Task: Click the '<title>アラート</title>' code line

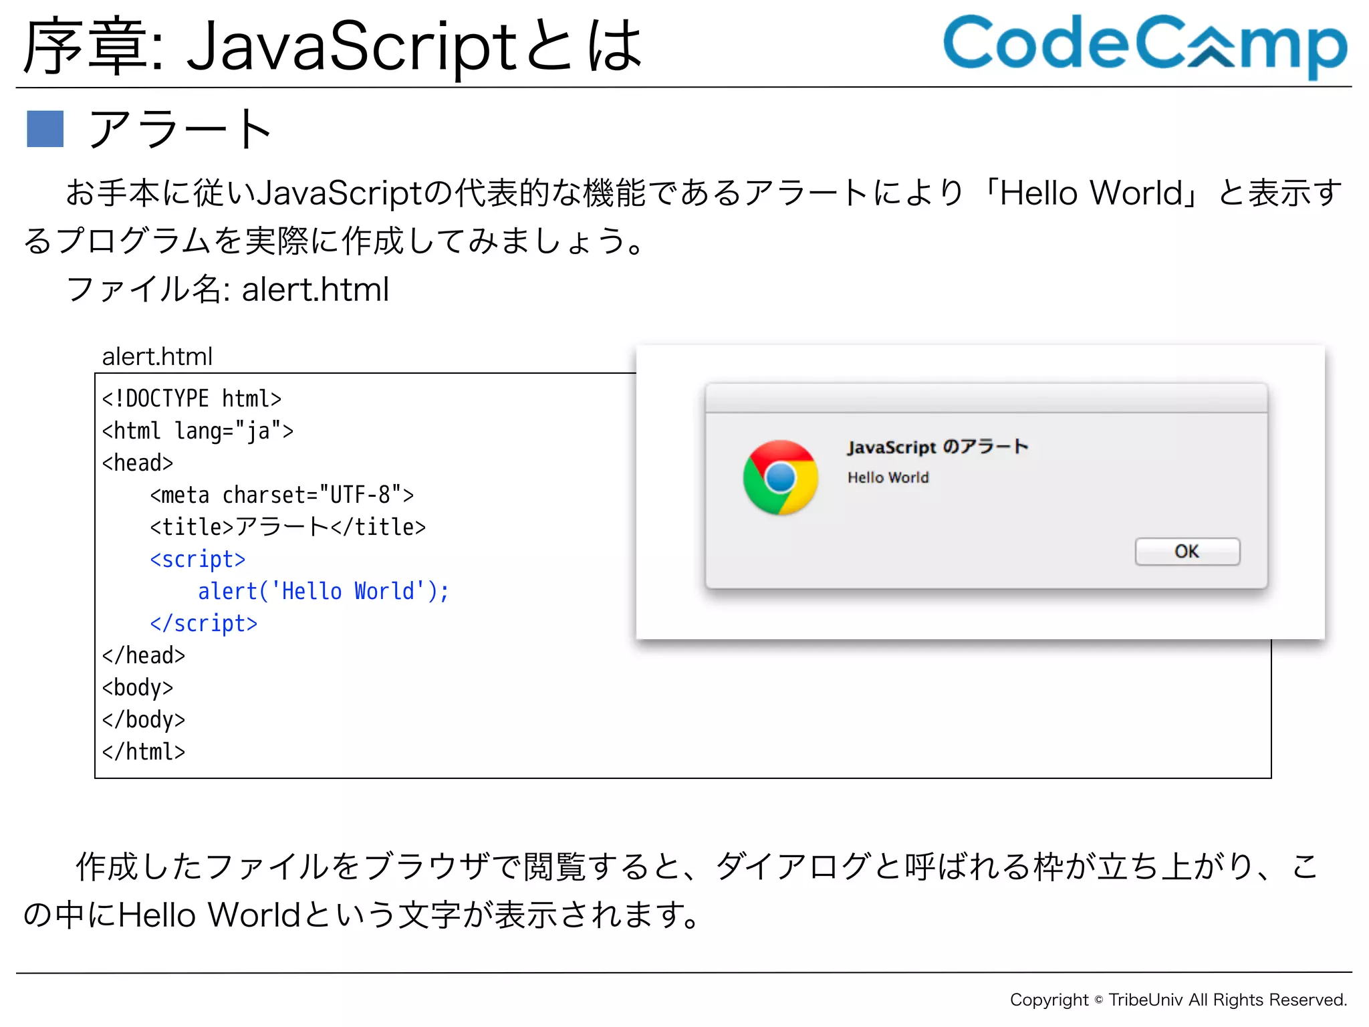Action: point(288,528)
